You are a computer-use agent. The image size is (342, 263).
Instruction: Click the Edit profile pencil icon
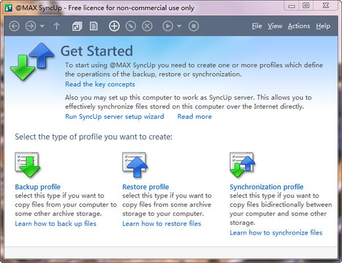pos(131,26)
